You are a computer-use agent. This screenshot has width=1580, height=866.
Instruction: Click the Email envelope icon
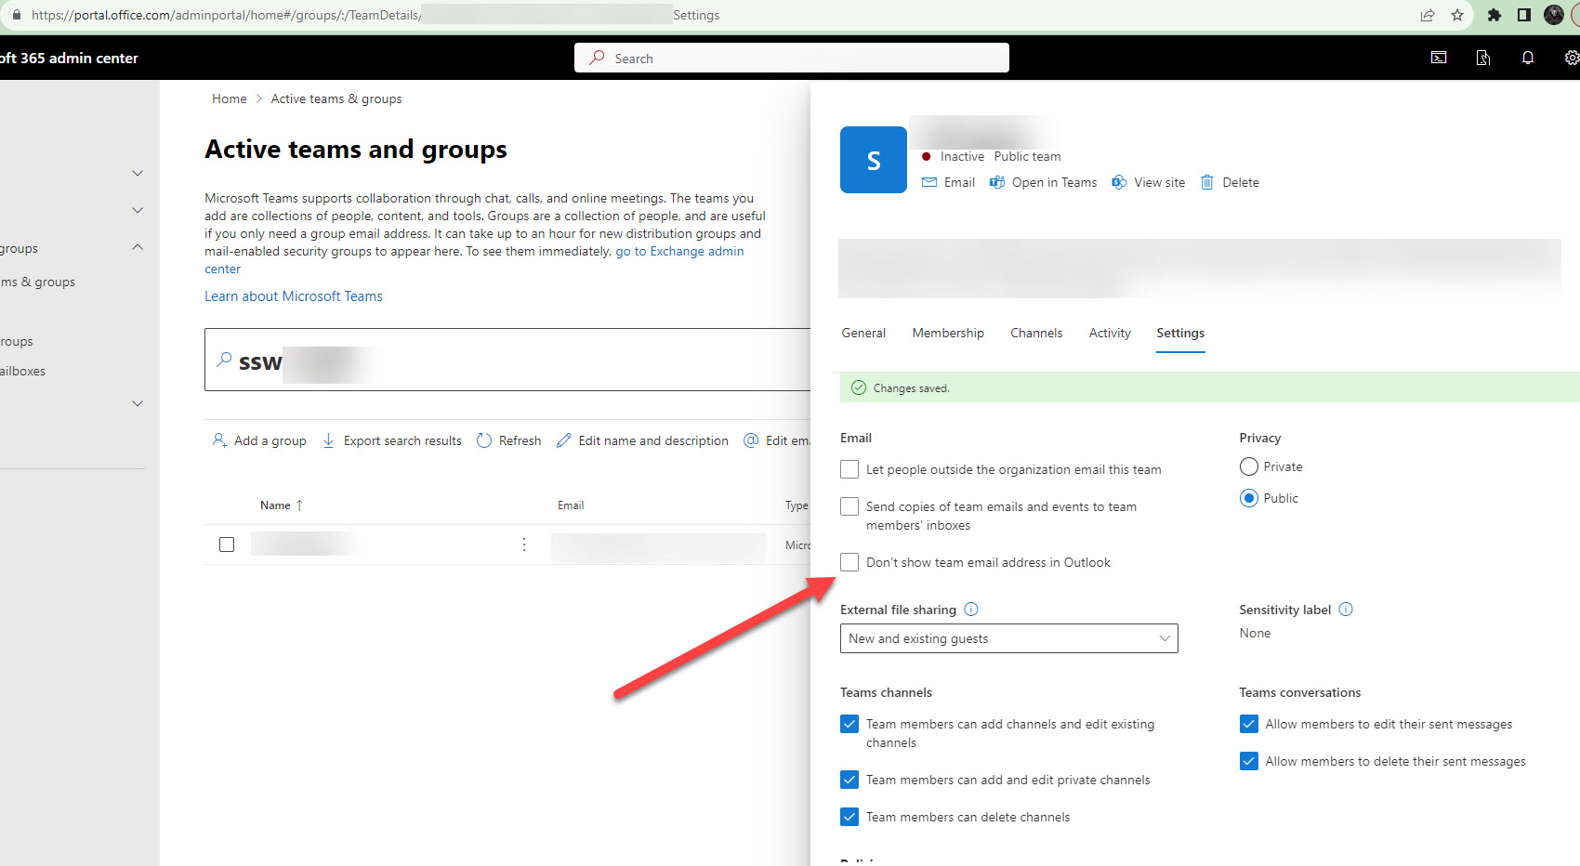coord(929,182)
